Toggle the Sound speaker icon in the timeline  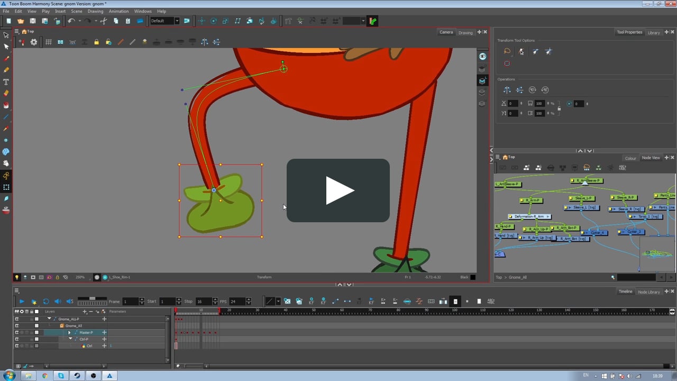click(x=58, y=302)
